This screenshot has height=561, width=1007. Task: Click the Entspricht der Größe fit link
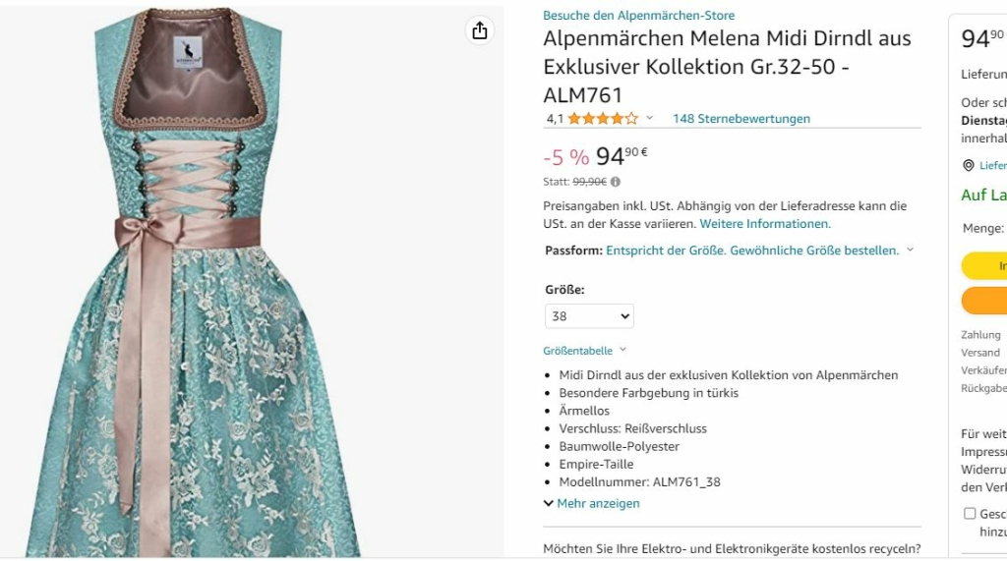[752, 251]
